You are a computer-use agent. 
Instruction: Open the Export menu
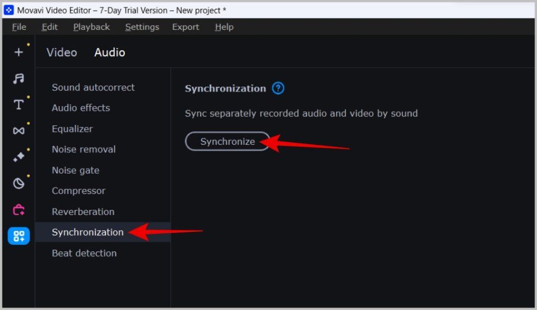click(x=185, y=27)
